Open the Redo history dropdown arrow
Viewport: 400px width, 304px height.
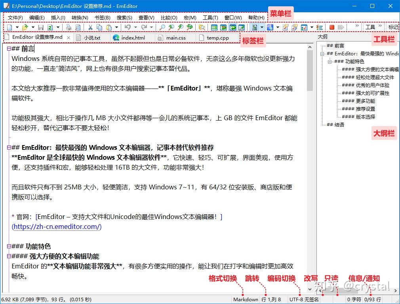[152, 27]
